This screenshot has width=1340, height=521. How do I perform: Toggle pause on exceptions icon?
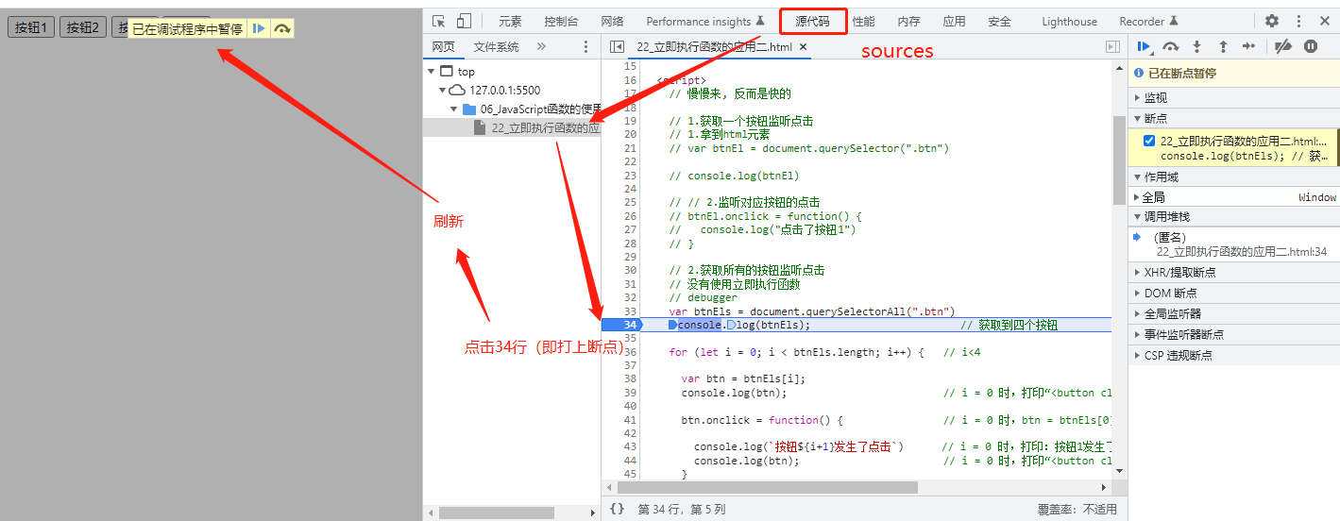point(1311,46)
